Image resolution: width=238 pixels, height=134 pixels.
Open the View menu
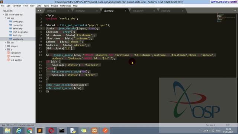[32, 6]
